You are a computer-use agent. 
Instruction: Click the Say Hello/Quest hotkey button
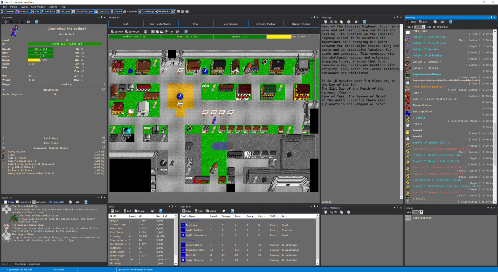[161, 24]
